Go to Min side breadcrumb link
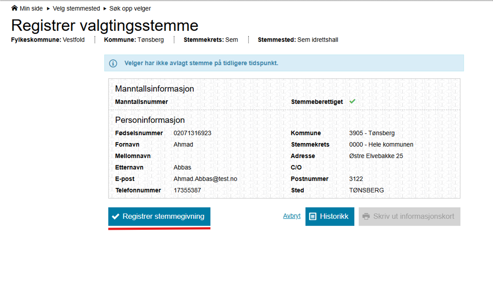Viewport: 493px width, 288px height. (31, 9)
